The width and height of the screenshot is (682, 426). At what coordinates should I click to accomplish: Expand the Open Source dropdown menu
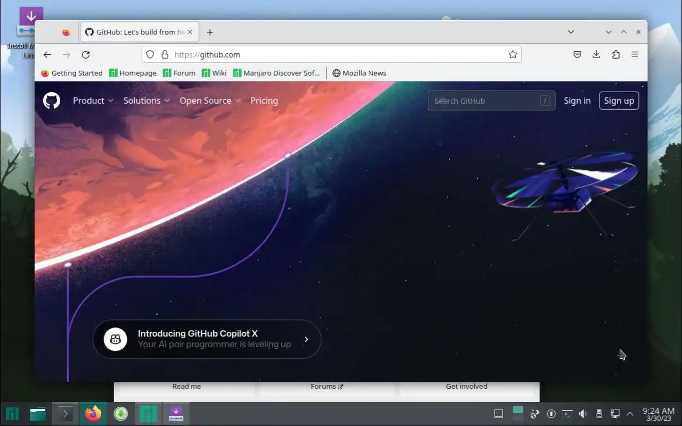click(210, 101)
